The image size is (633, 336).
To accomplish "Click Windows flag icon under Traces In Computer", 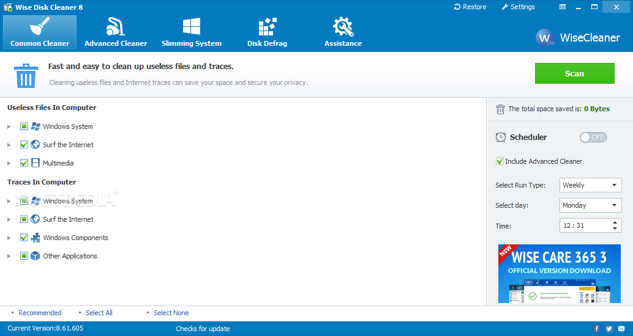I will point(36,201).
